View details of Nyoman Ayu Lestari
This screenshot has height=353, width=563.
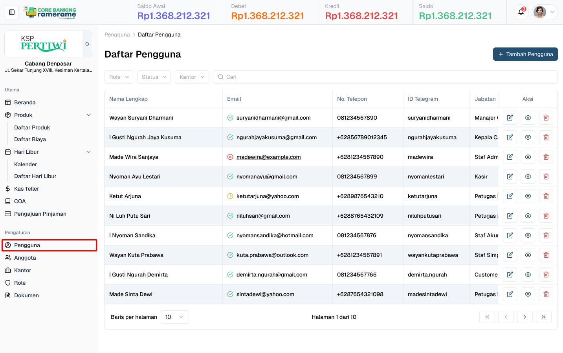point(528,176)
